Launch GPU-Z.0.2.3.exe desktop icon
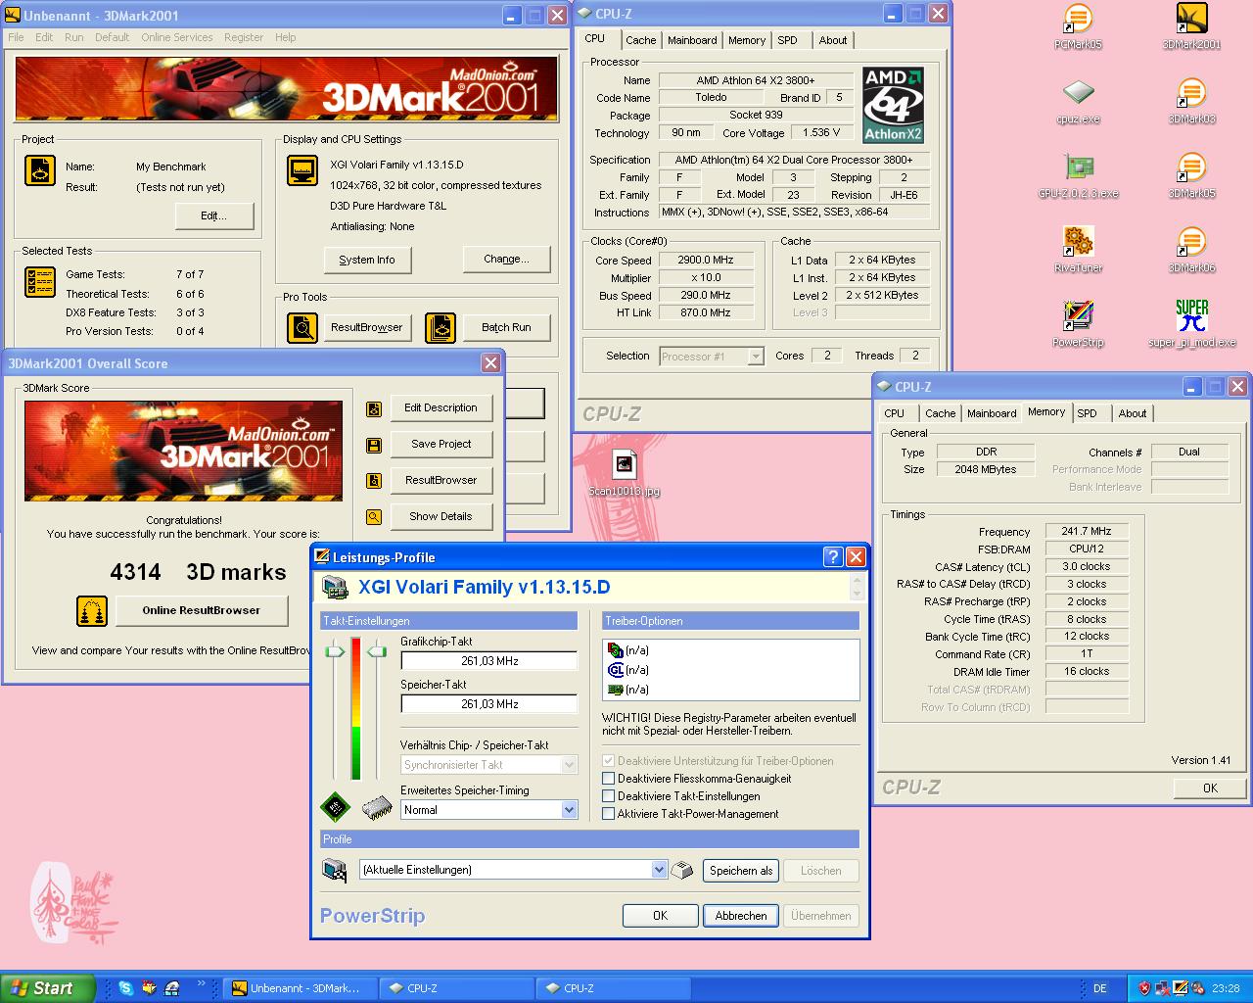This screenshot has width=1253, height=1003. point(1078,175)
